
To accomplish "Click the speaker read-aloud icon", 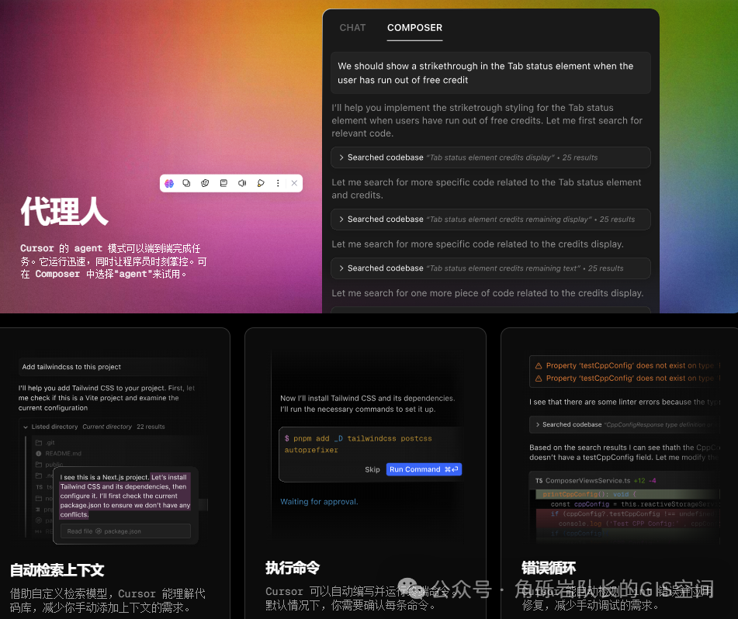I will coord(242,183).
